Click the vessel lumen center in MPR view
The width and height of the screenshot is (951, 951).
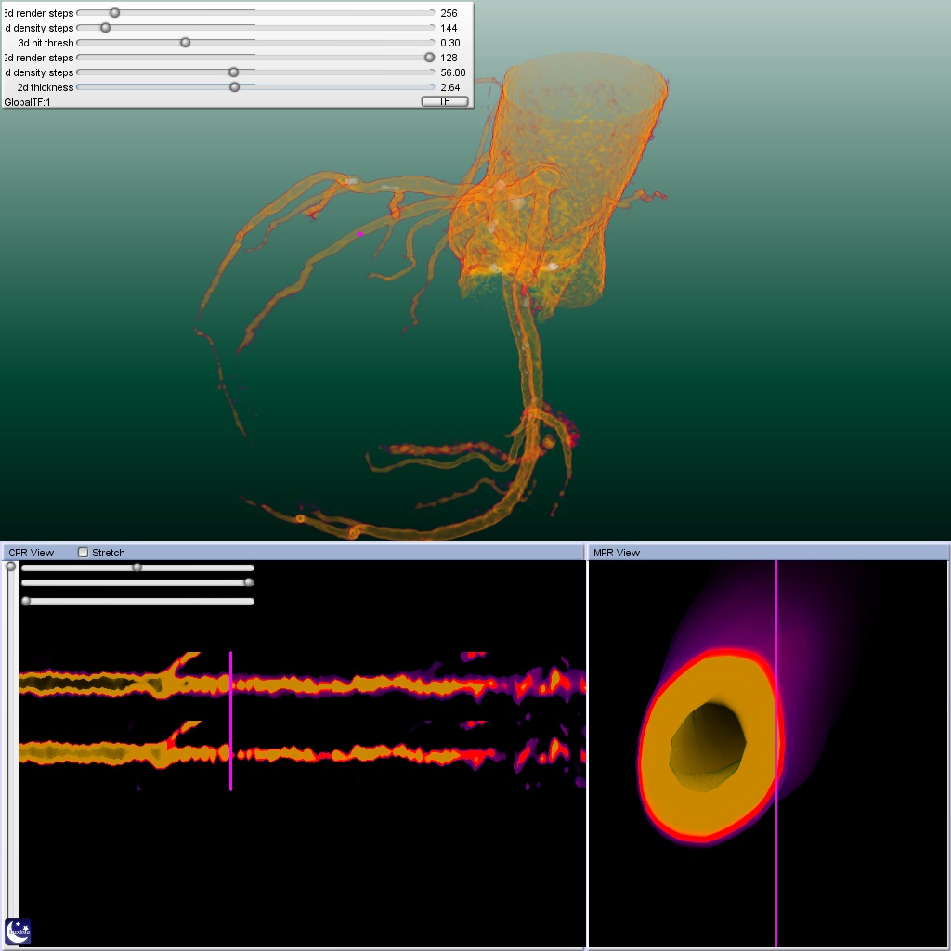(x=709, y=748)
